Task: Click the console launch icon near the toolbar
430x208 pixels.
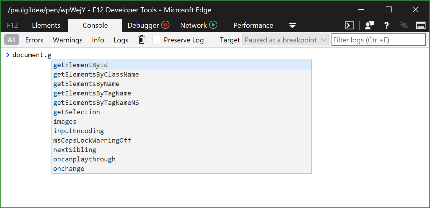Action: [349, 25]
